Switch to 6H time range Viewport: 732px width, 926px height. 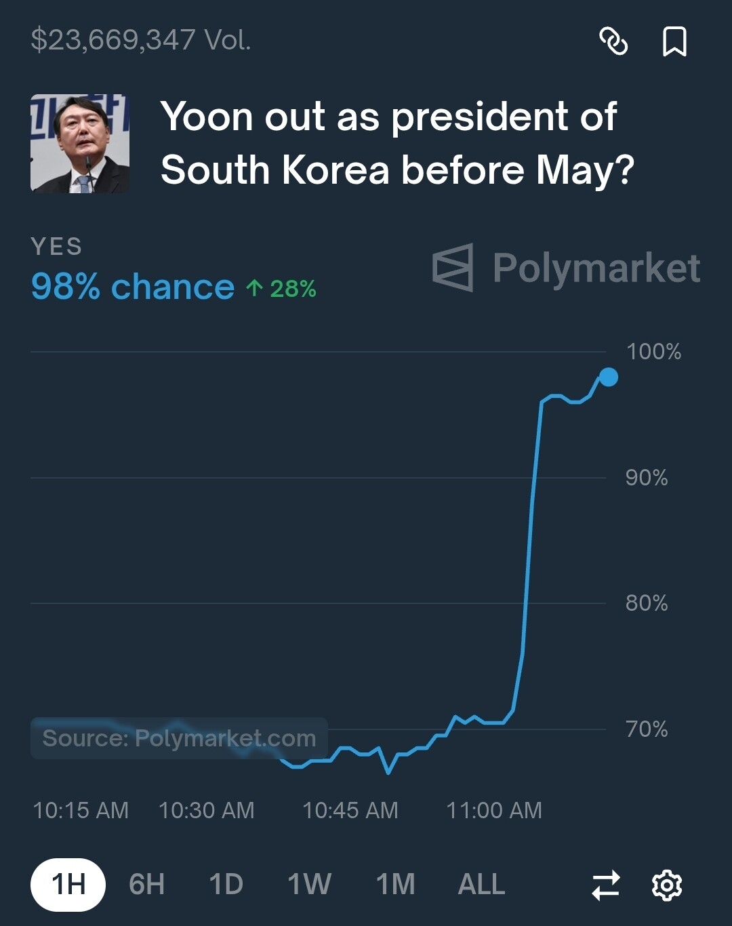(x=146, y=885)
